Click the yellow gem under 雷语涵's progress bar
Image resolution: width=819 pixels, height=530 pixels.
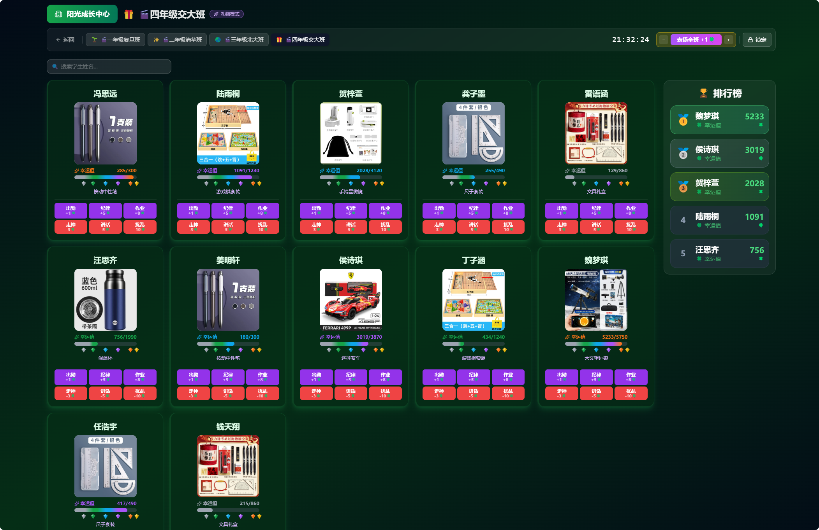click(x=627, y=184)
